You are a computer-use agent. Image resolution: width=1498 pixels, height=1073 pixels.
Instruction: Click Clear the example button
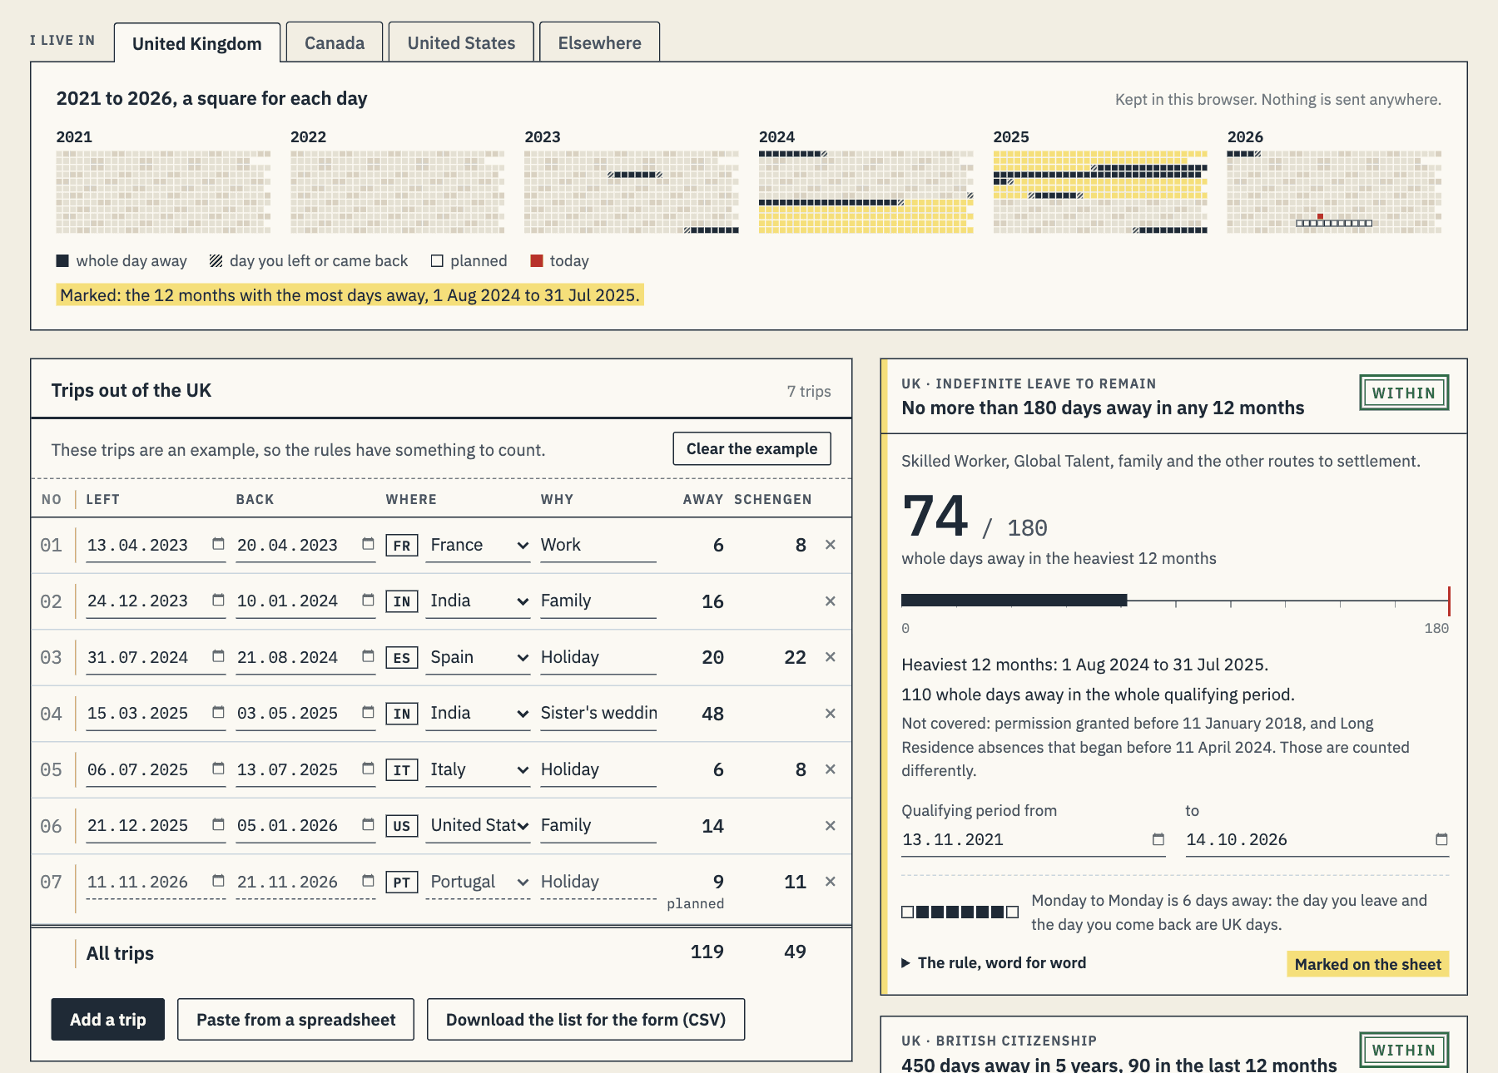pos(751,448)
